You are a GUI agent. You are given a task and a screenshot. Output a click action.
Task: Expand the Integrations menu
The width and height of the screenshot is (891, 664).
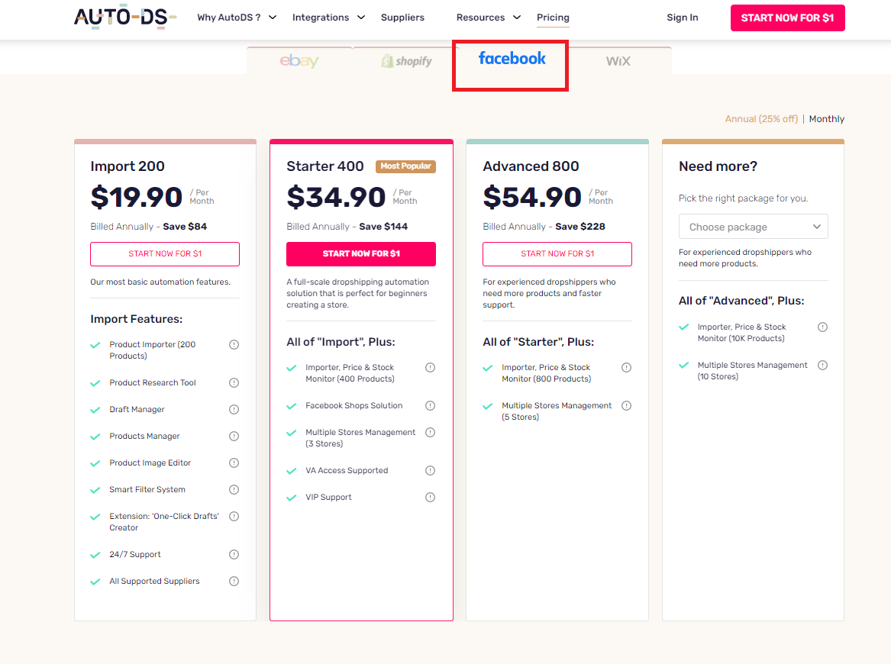[328, 18]
